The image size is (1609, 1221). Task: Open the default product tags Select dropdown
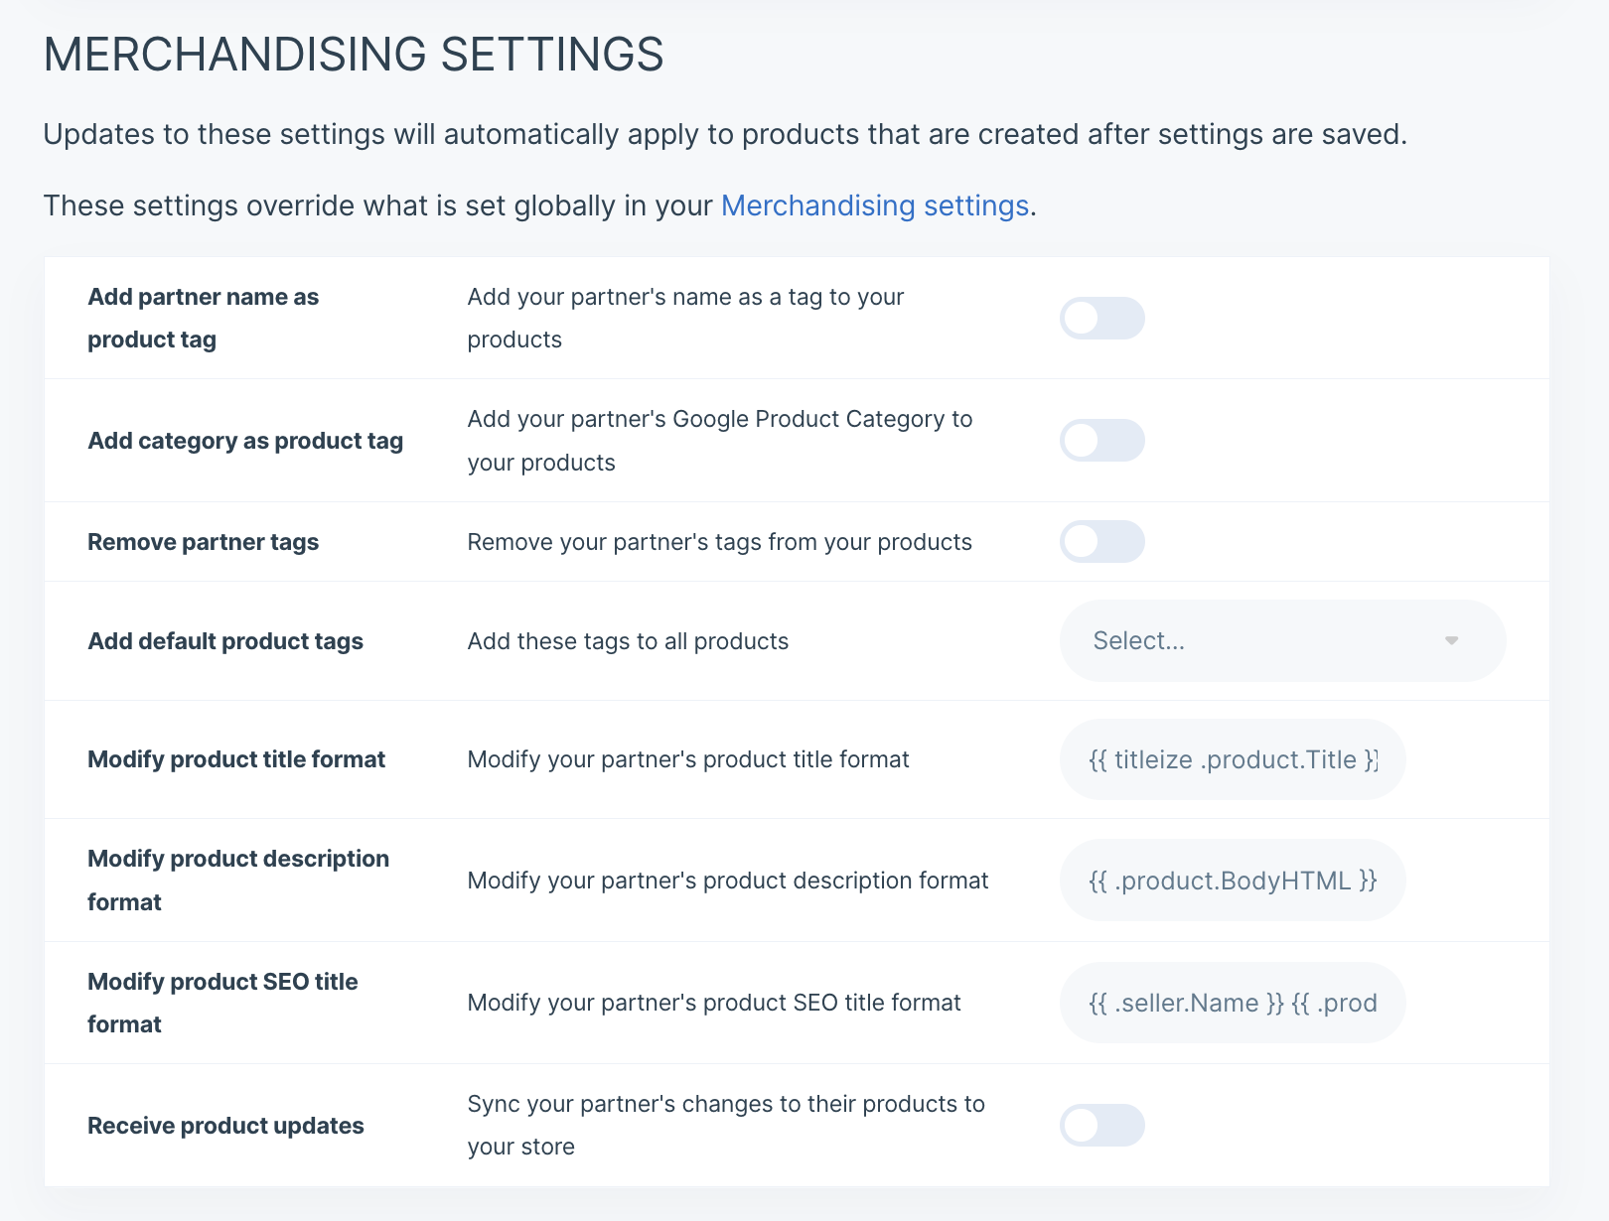point(1281,641)
